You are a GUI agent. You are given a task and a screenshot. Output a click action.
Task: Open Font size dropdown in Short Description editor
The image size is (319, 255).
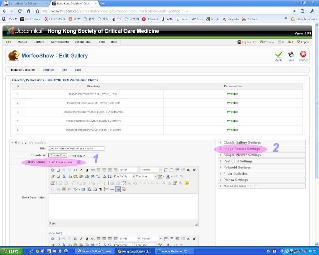click(x=146, y=176)
